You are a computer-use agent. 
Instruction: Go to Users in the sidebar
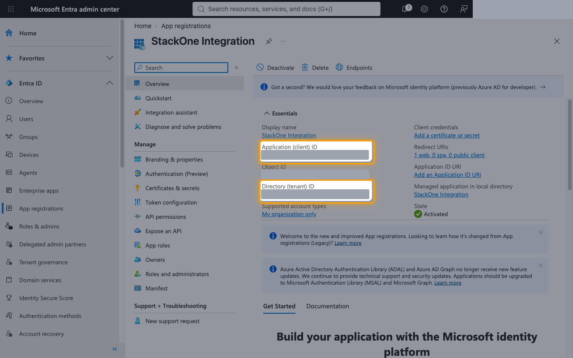(x=26, y=119)
